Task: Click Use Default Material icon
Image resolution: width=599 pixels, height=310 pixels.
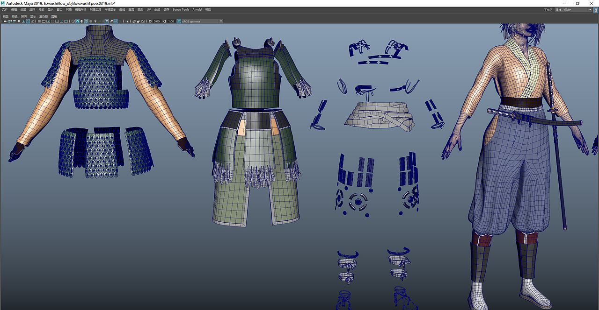Action: pyautogui.click(x=82, y=21)
